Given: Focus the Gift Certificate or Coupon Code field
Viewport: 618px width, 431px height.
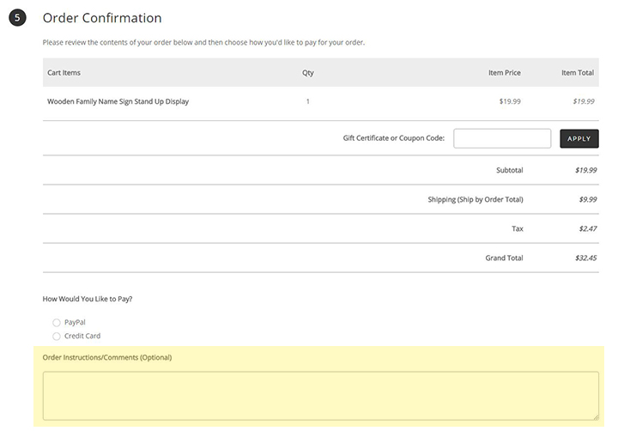Looking at the screenshot, I should (501, 138).
